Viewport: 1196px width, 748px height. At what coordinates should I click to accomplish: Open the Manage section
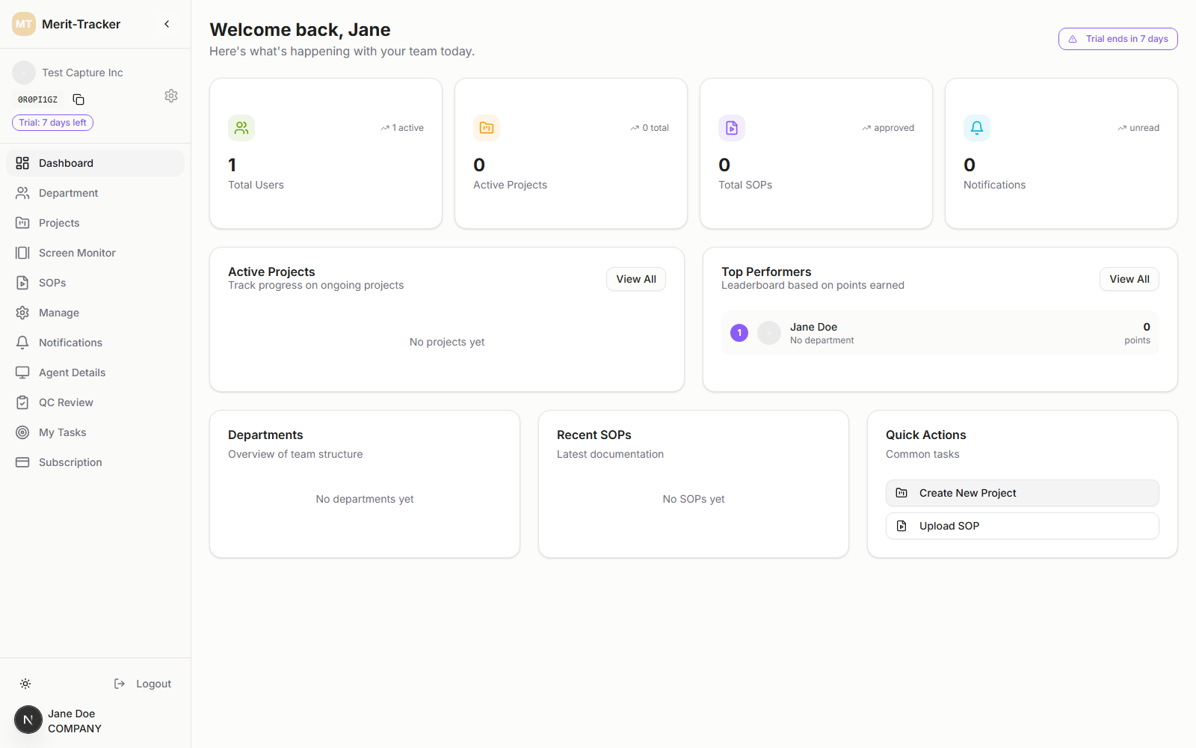tap(95, 313)
